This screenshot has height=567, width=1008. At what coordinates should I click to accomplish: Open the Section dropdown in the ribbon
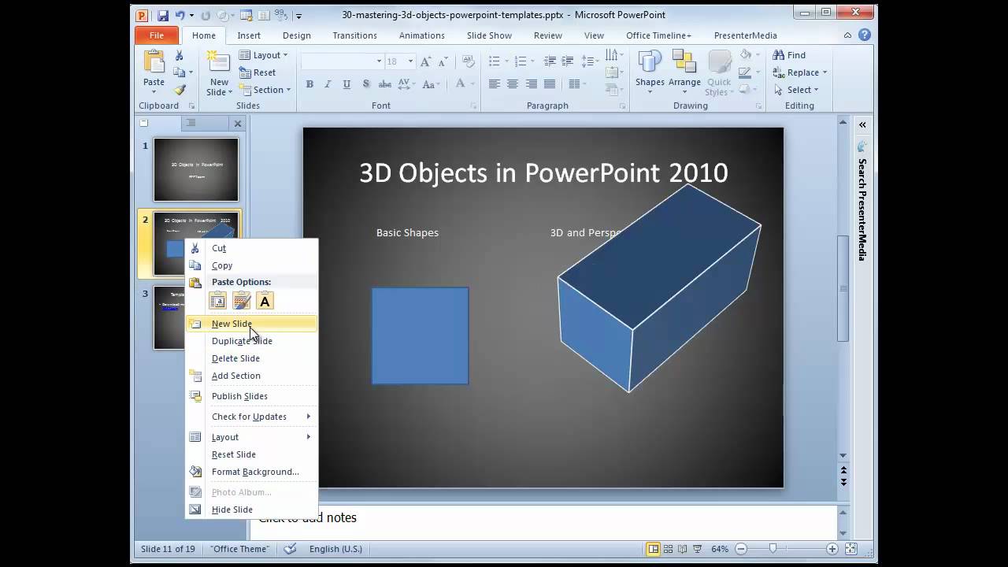(265, 90)
